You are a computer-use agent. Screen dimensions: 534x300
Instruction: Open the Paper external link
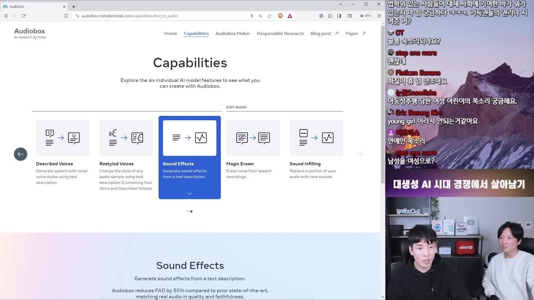tap(355, 33)
